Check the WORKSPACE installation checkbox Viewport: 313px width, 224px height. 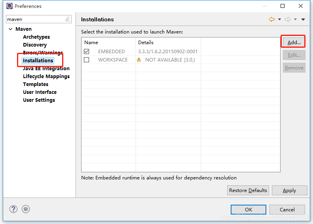[x=86, y=60]
